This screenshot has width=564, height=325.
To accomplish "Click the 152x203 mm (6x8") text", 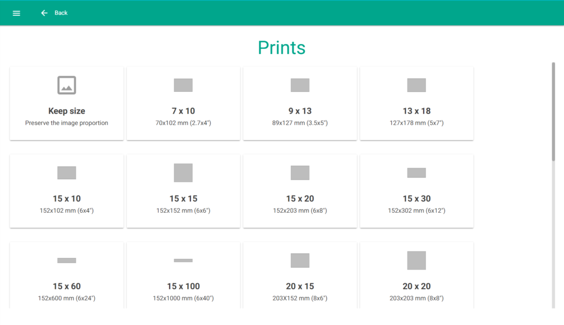I will tap(300, 211).
